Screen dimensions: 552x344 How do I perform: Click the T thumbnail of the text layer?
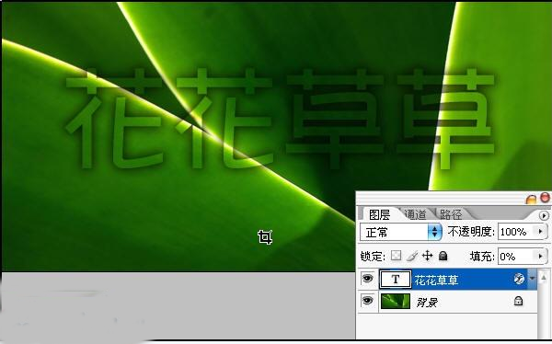396,280
